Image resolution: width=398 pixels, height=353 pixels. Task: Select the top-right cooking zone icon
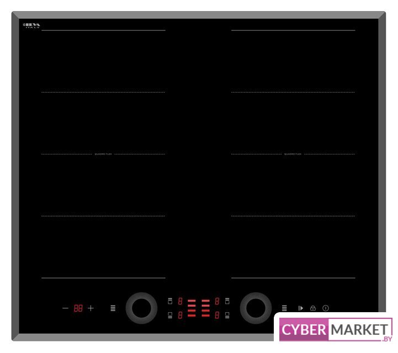pyautogui.click(x=227, y=301)
